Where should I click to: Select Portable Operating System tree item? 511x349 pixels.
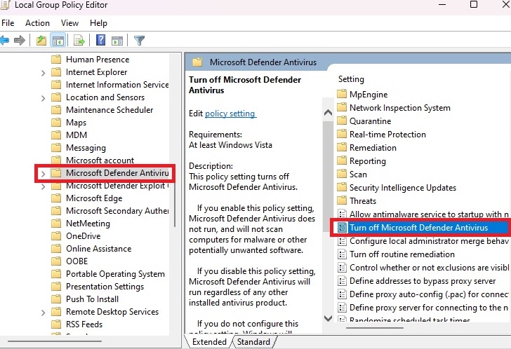(115, 274)
